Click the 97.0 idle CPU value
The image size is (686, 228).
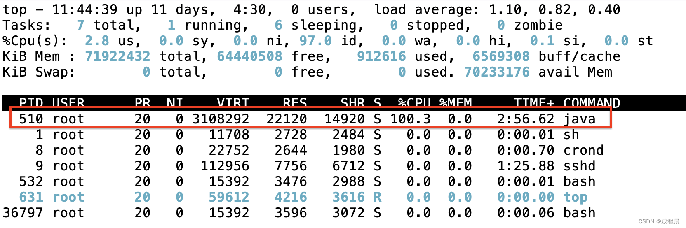315,41
